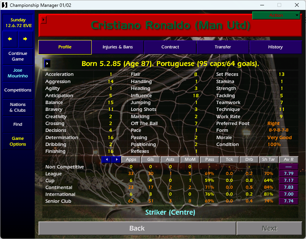This screenshot has width=306, height=239.
Task: Minimize the Championship Manager window
Action: 262,5
